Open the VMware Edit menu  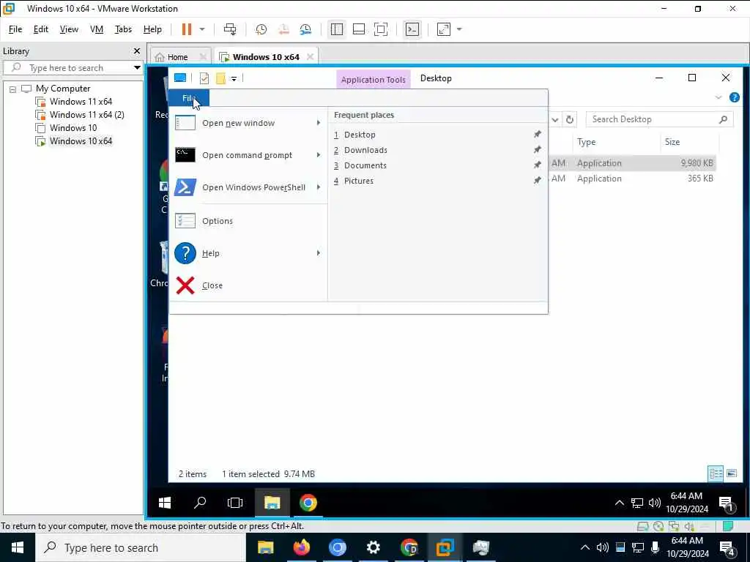tap(41, 29)
